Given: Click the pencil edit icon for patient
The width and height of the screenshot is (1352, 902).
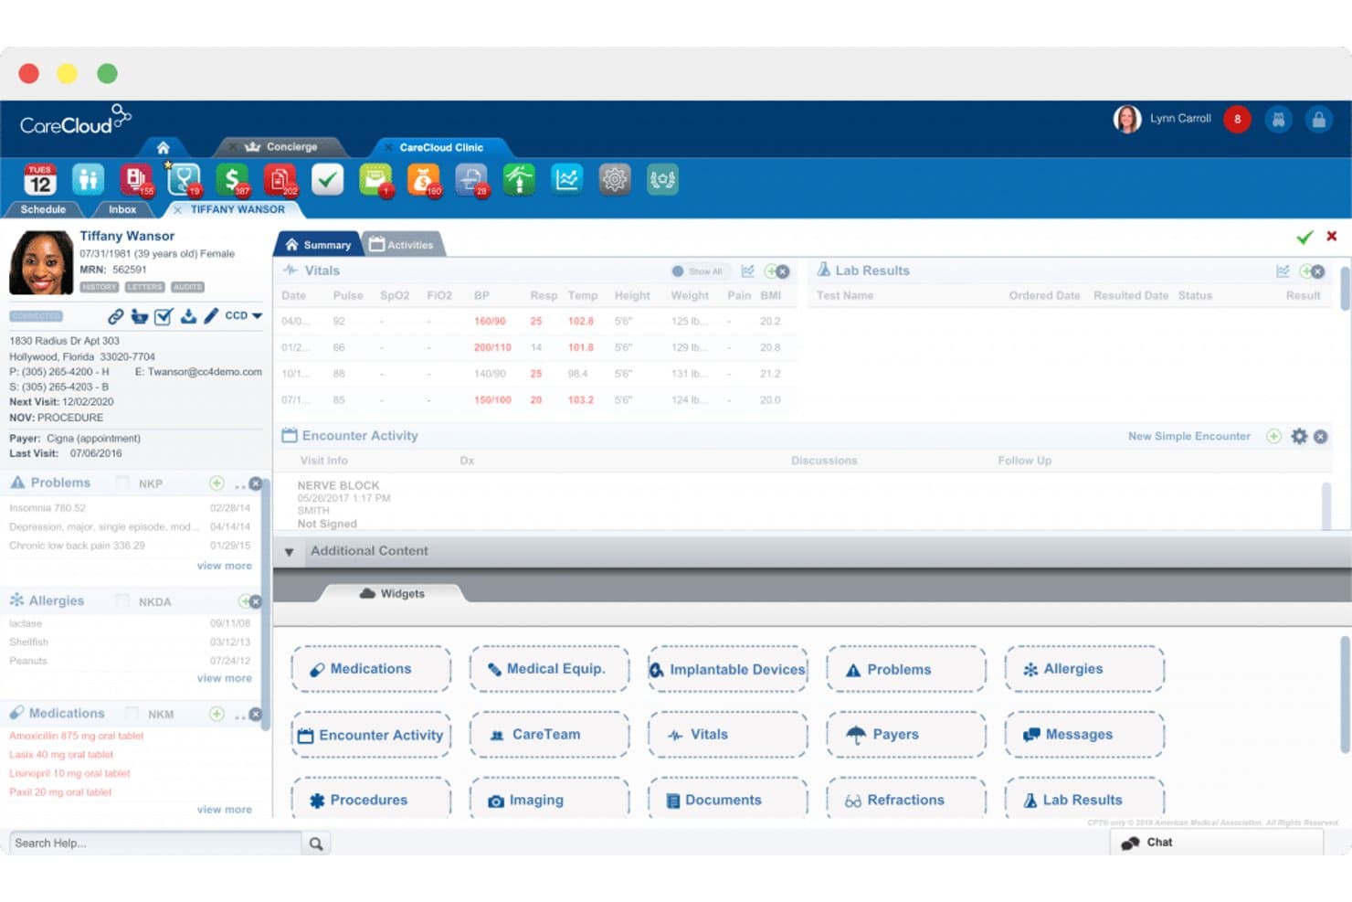Looking at the screenshot, I should 211,315.
